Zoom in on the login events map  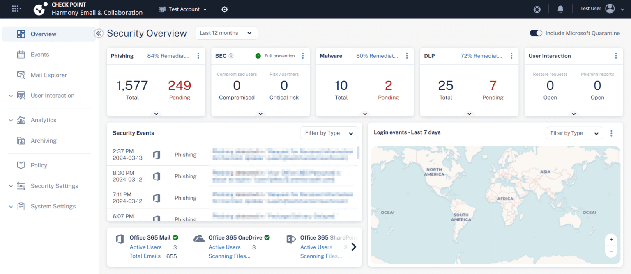point(611,240)
